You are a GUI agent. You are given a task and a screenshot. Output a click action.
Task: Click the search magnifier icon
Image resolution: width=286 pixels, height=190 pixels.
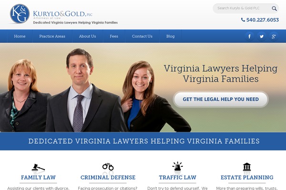[x=274, y=9]
